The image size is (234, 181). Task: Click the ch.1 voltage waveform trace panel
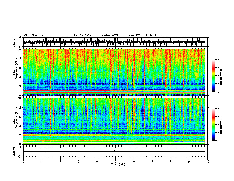[x=116, y=42]
